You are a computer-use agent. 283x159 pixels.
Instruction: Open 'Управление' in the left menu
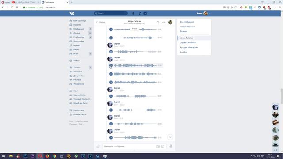[x=79, y=84]
